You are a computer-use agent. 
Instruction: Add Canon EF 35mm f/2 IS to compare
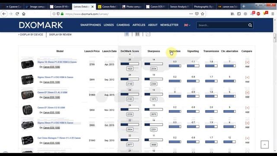pos(247,110)
